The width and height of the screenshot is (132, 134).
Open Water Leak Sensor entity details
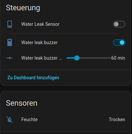(x=40, y=24)
